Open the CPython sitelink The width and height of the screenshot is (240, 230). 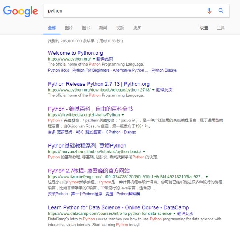click(x=113, y=132)
